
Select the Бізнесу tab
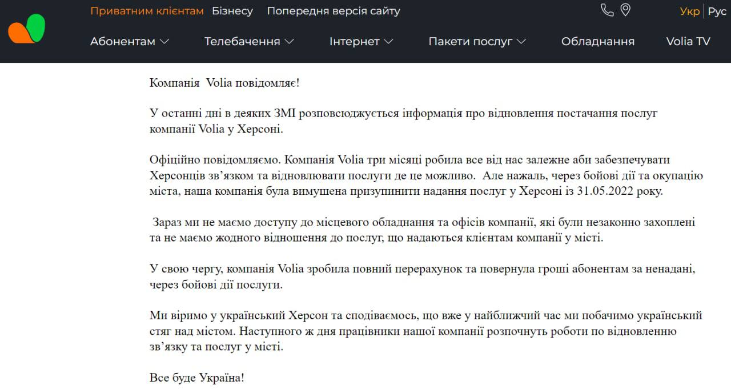tap(232, 11)
